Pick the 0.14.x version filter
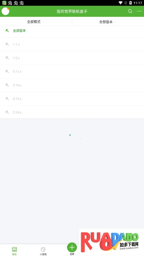 (x=72, y=112)
